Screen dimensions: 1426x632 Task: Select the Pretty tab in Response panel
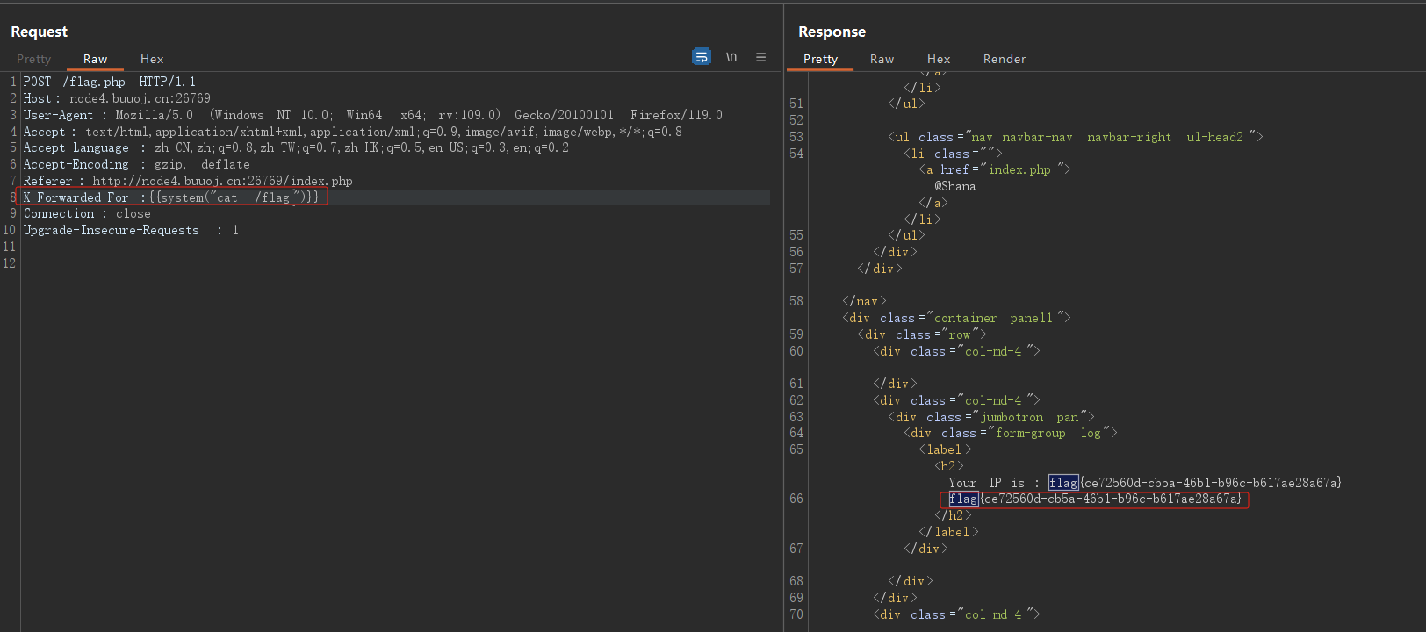click(x=820, y=59)
